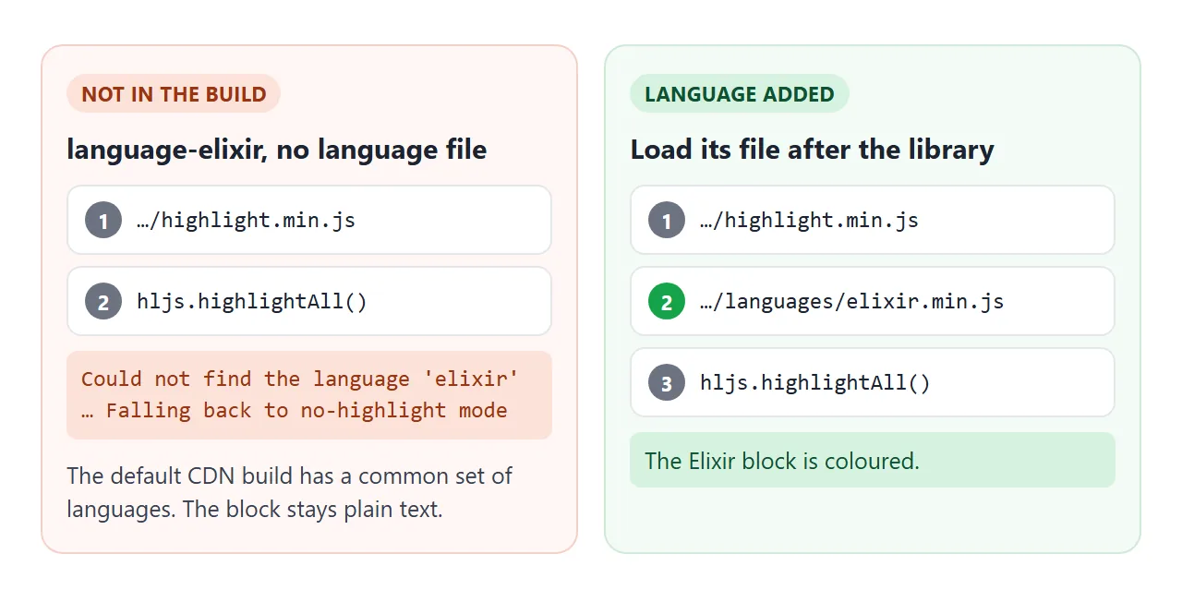Viewport: 1182px width, 602px height.
Task: Click number 1 circle in LANGUAGE ADDED card
Action: tap(667, 220)
